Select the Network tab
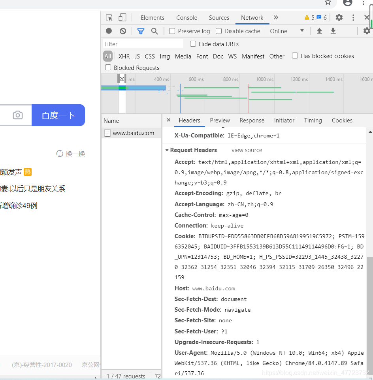The width and height of the screenshot is (373, 380). (252, 18)
